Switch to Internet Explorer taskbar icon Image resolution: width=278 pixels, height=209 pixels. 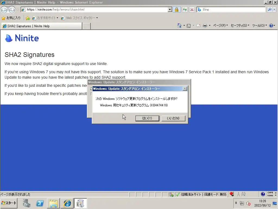tap(67, 203)
